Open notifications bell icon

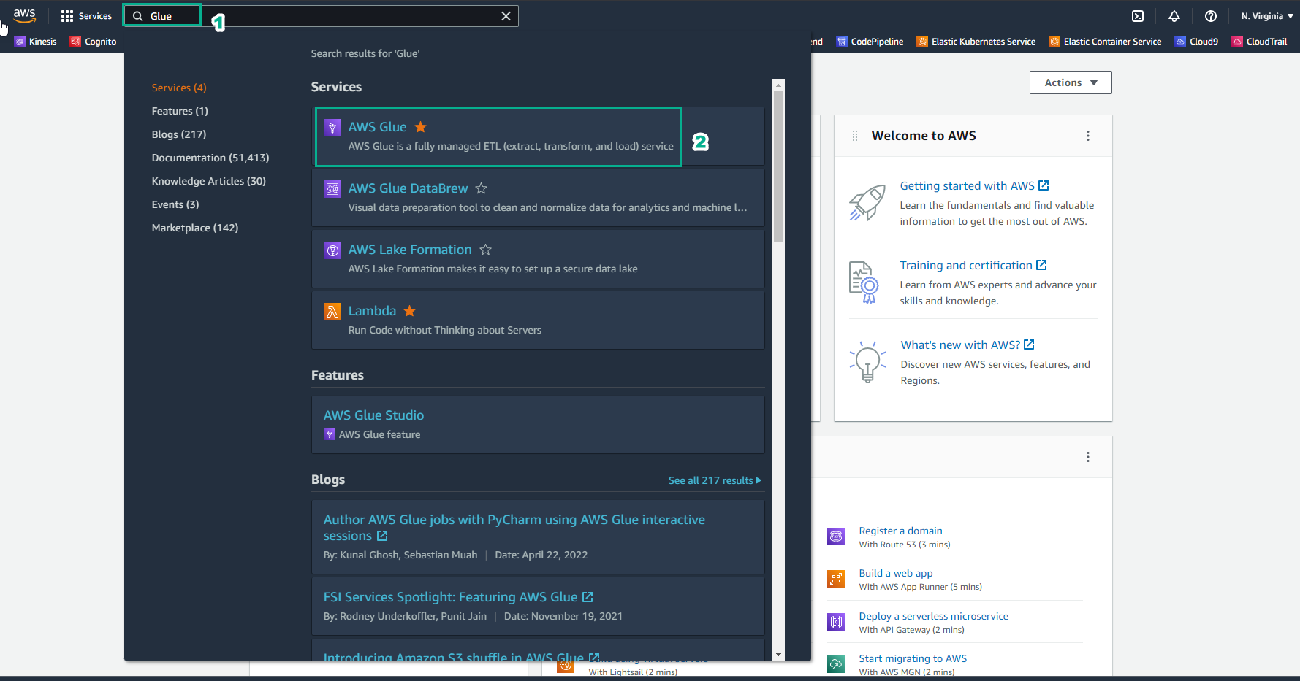click(x=1174, y=16)
